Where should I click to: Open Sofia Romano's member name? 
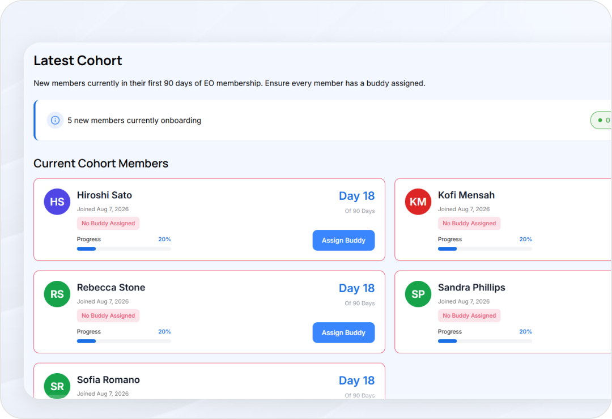(108, 379)
